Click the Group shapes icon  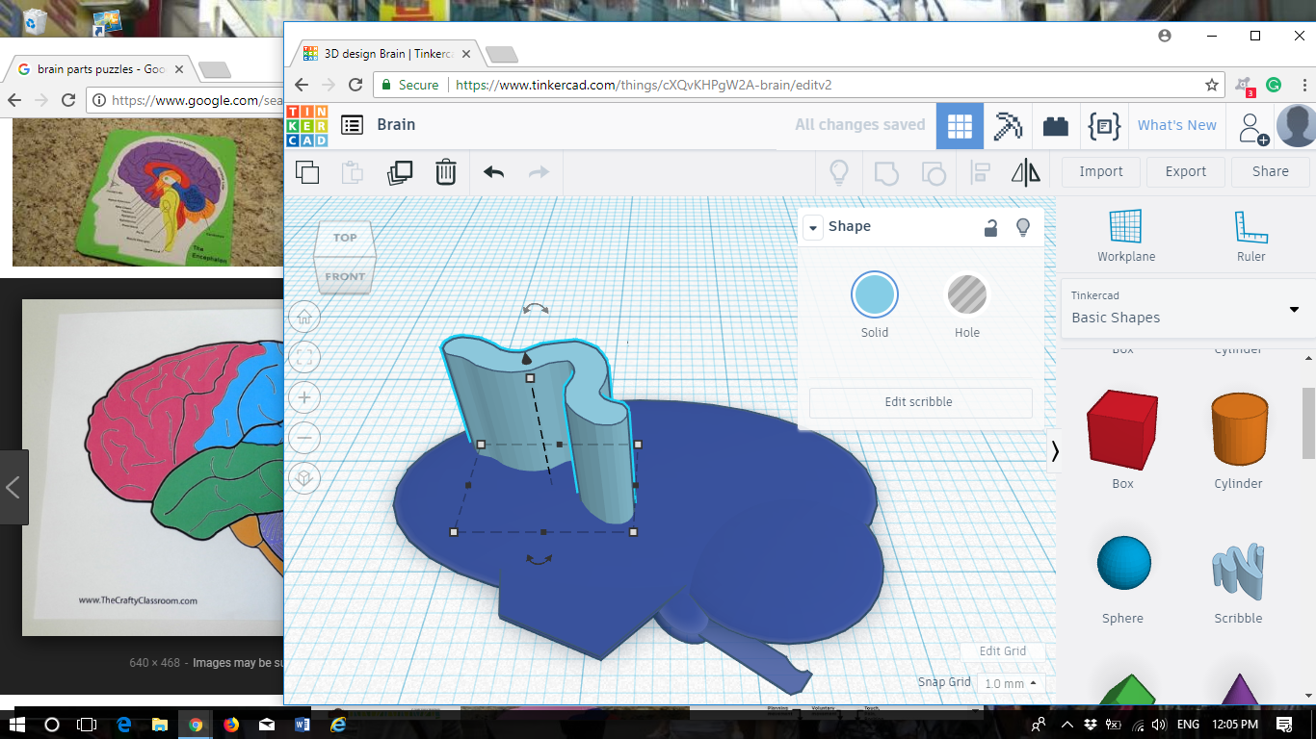886,172
